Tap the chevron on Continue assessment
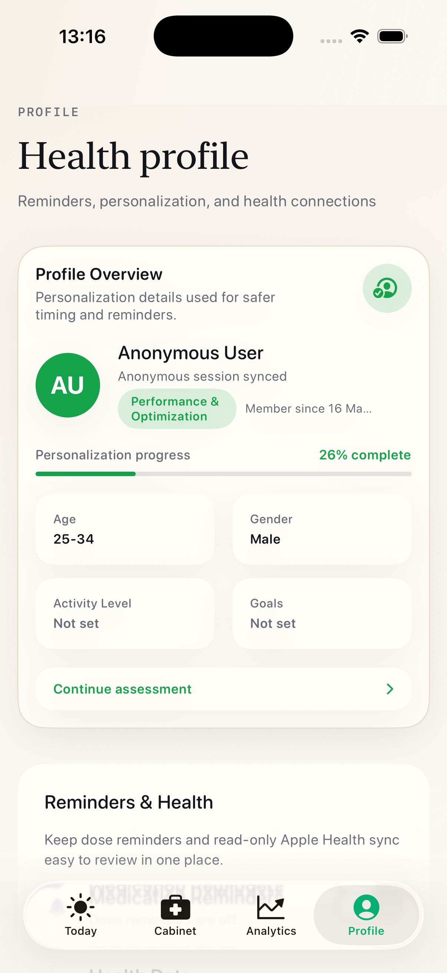447x973 pixels. pos(390,689)
